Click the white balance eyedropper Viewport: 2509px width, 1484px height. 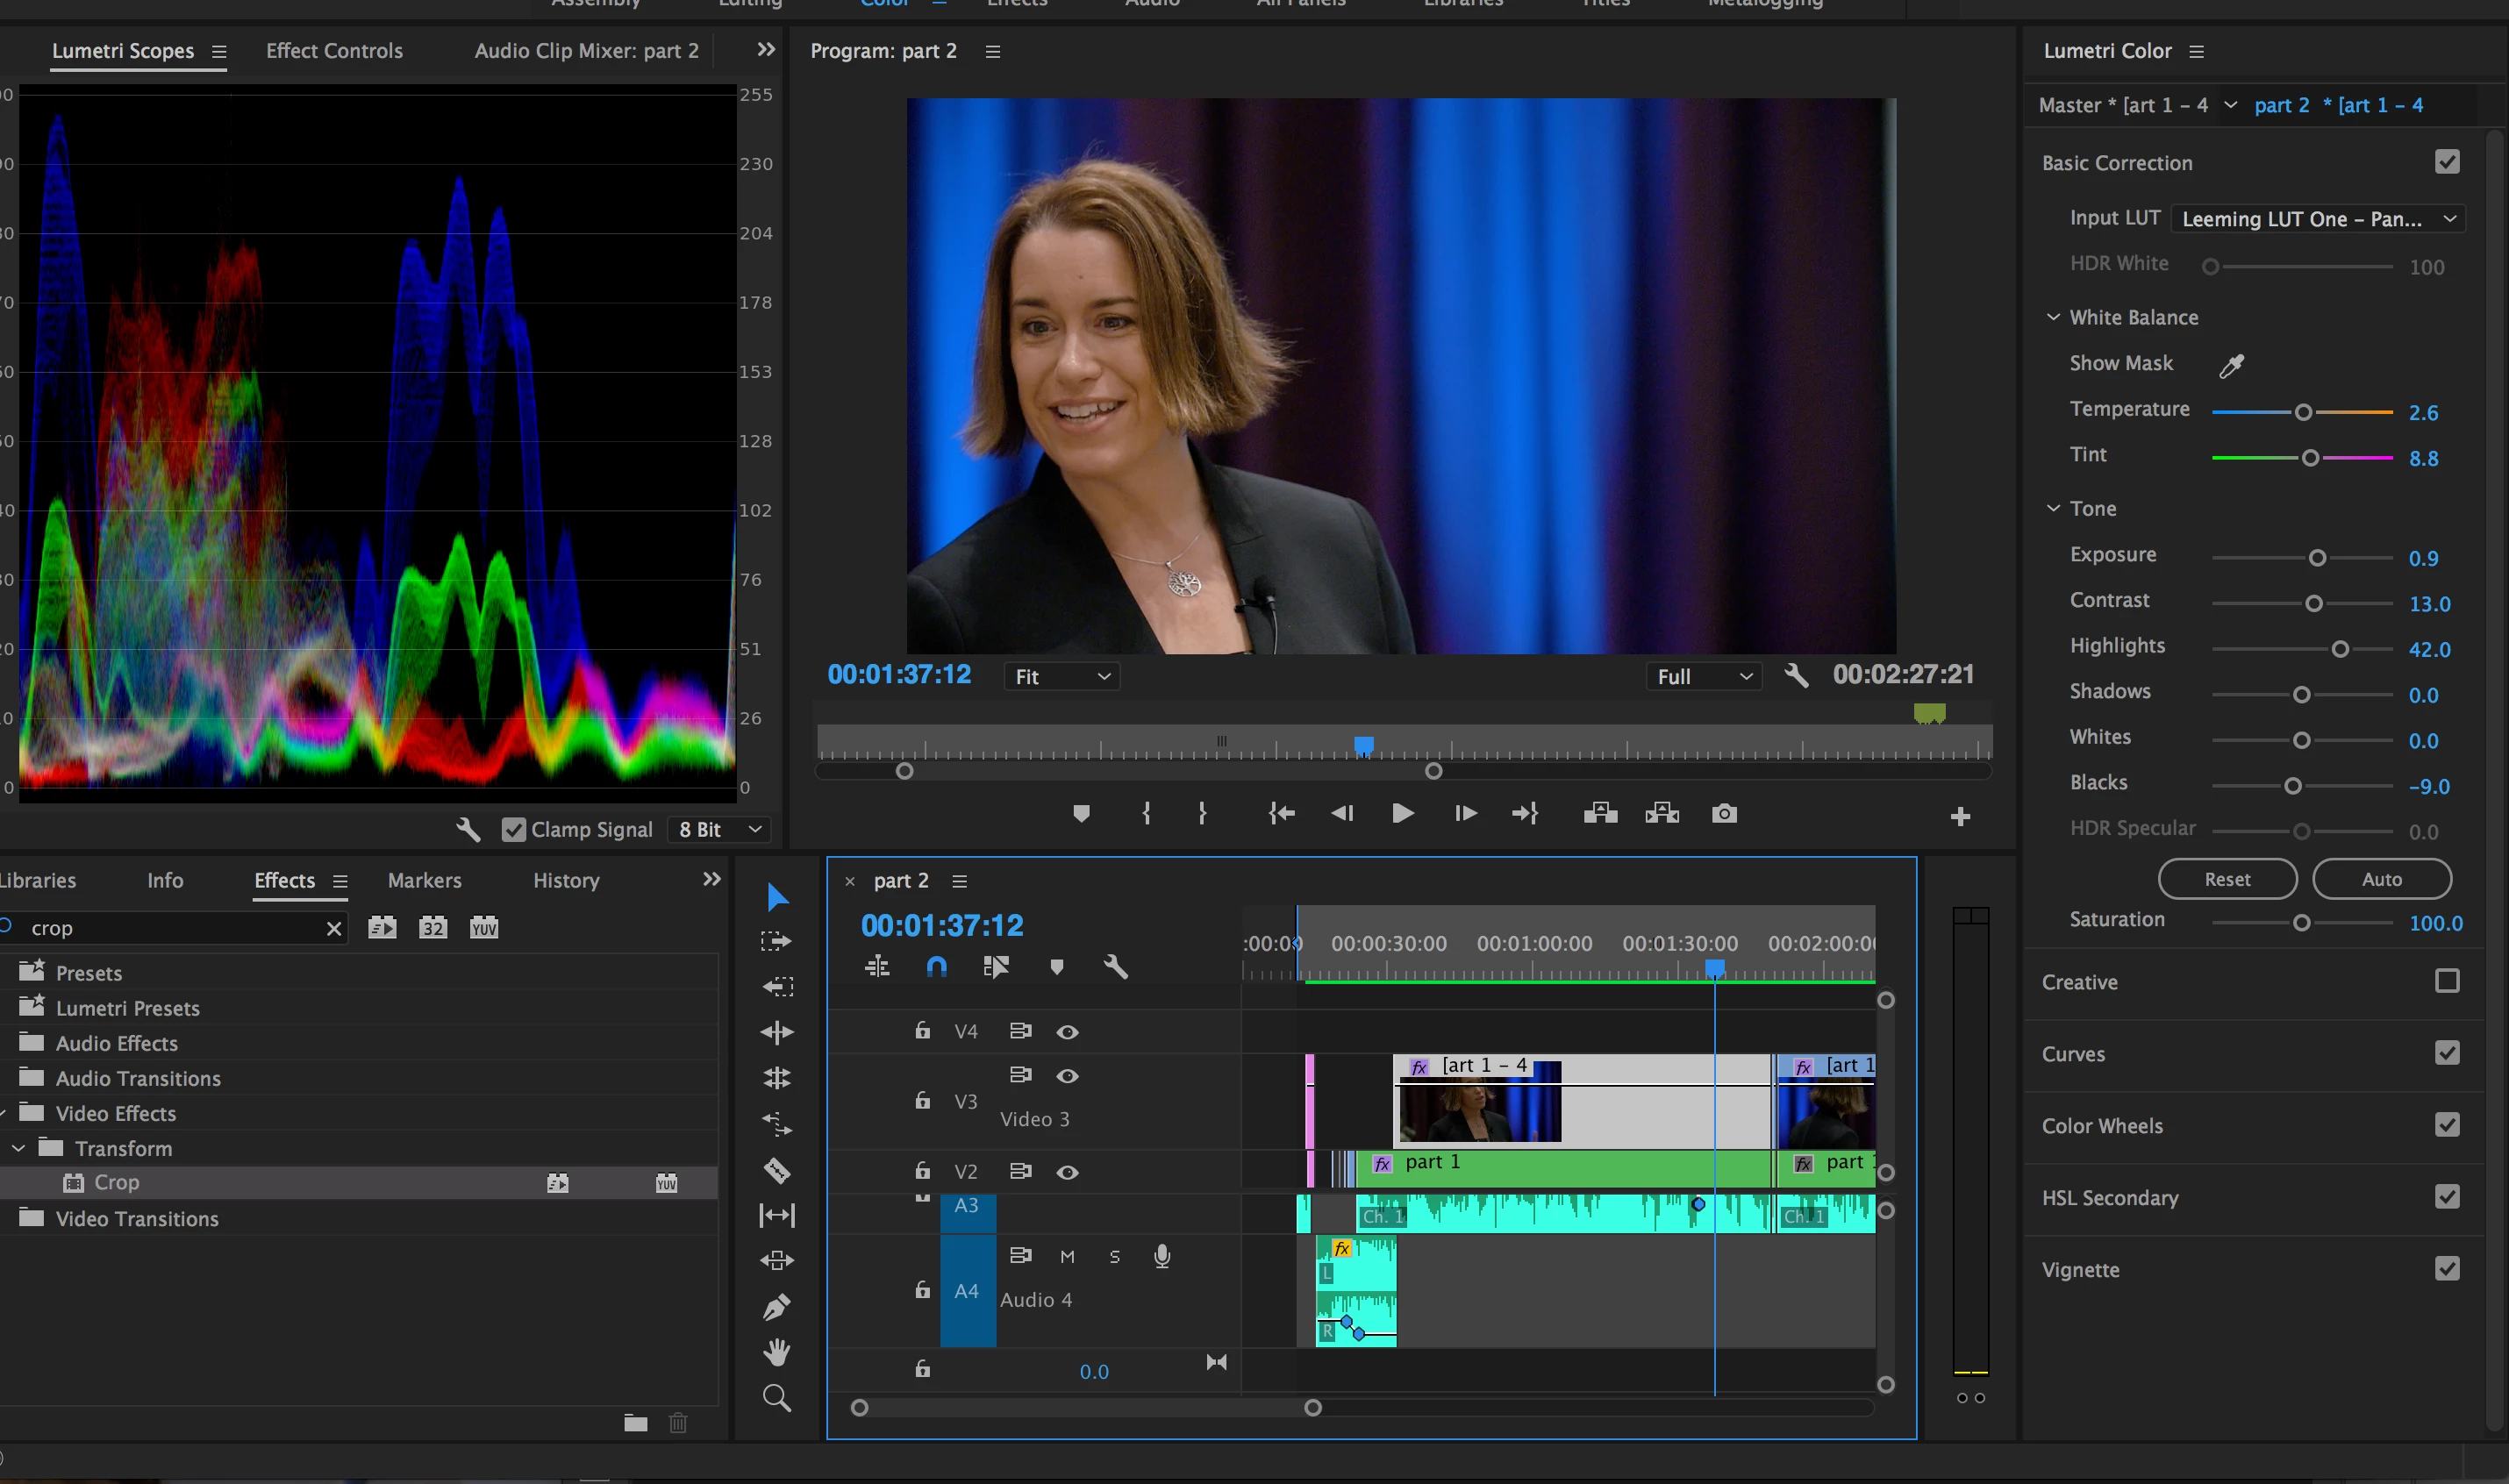point(2231,366)
